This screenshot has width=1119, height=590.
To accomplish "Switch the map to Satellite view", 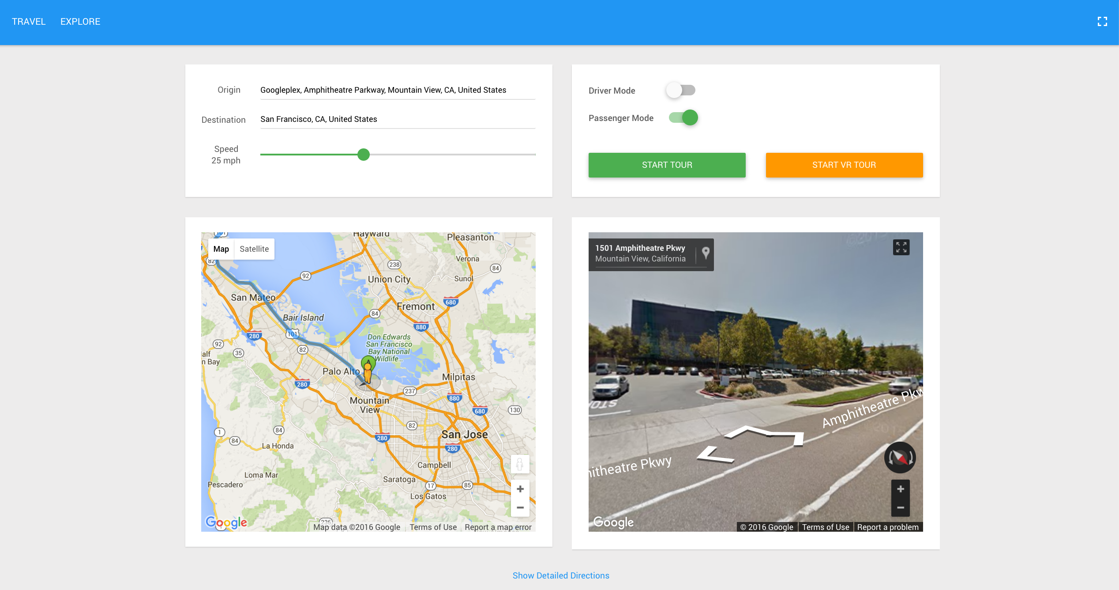I will pyautogui.click(x=254, y=249).
